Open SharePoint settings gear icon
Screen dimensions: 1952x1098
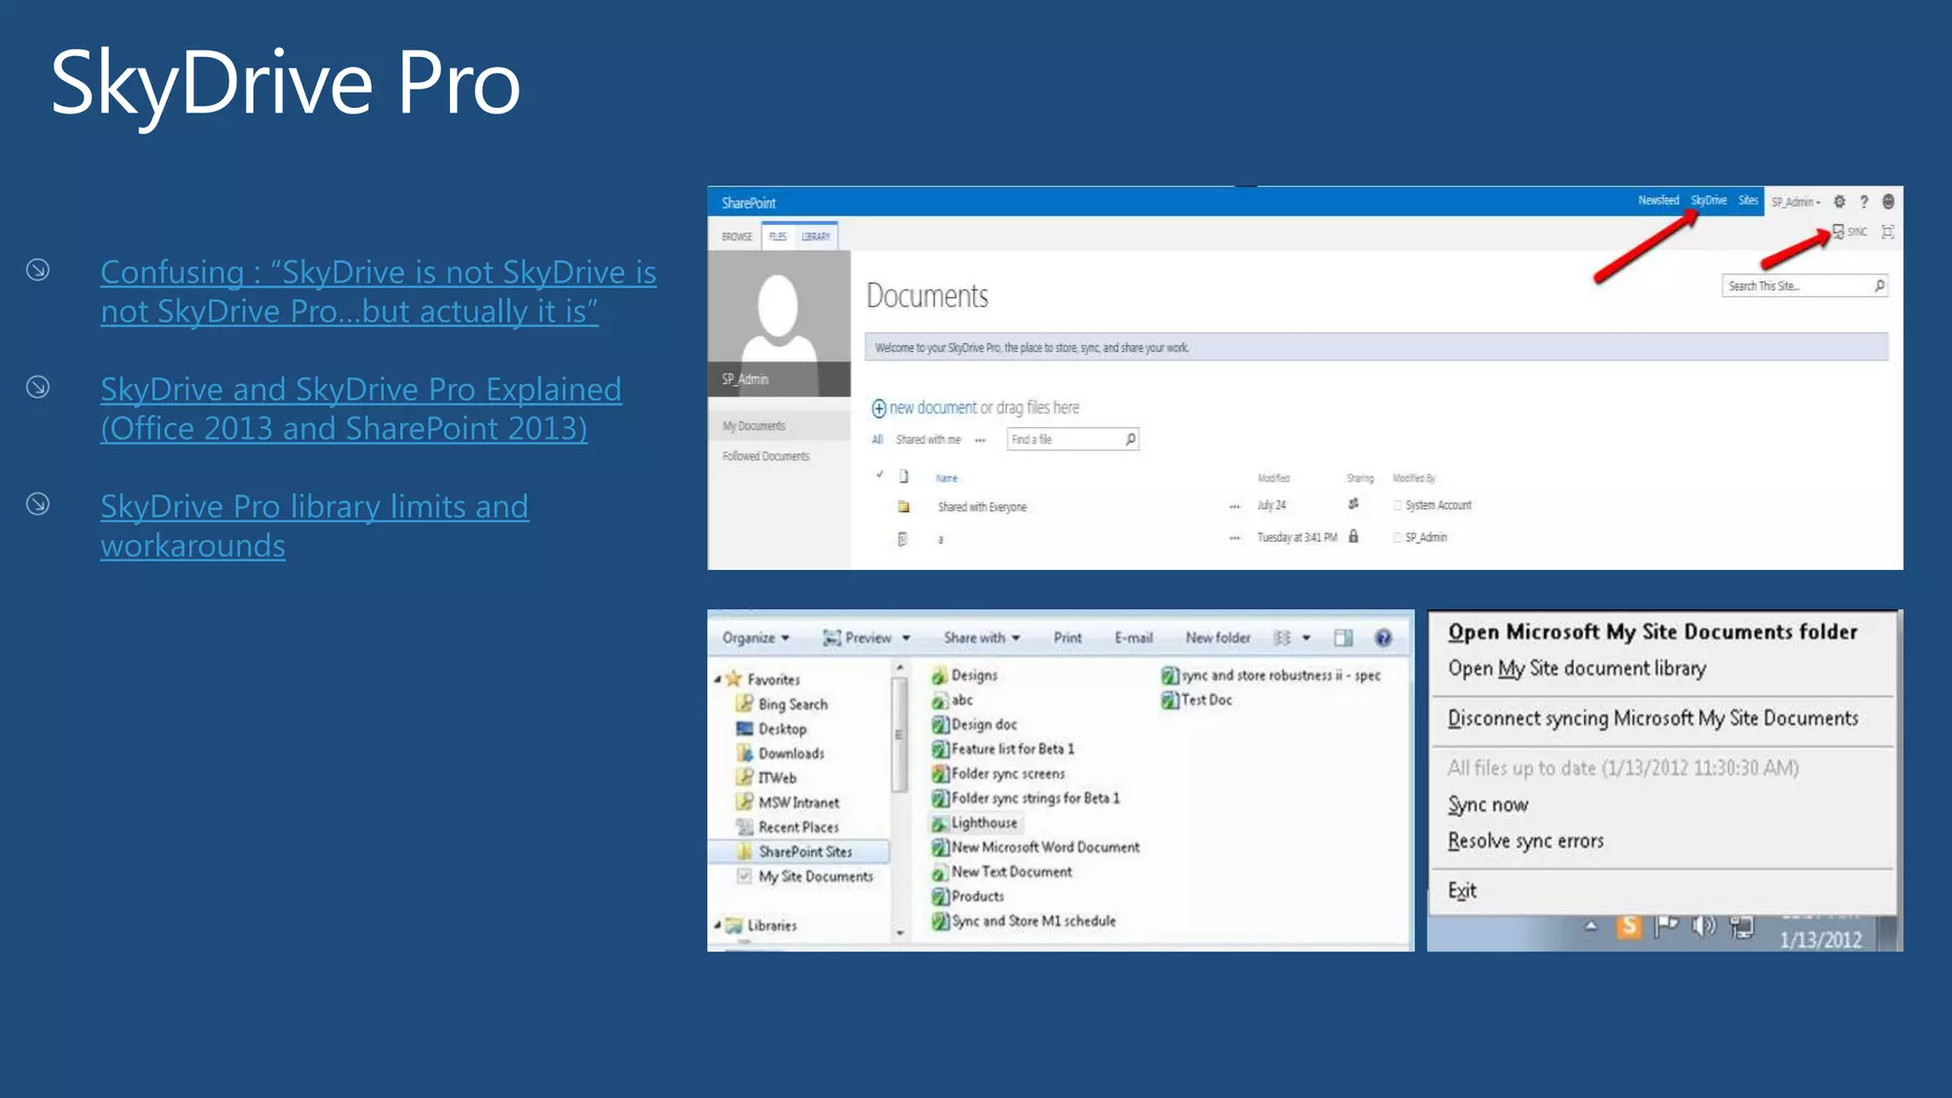tap(1840, 202)
